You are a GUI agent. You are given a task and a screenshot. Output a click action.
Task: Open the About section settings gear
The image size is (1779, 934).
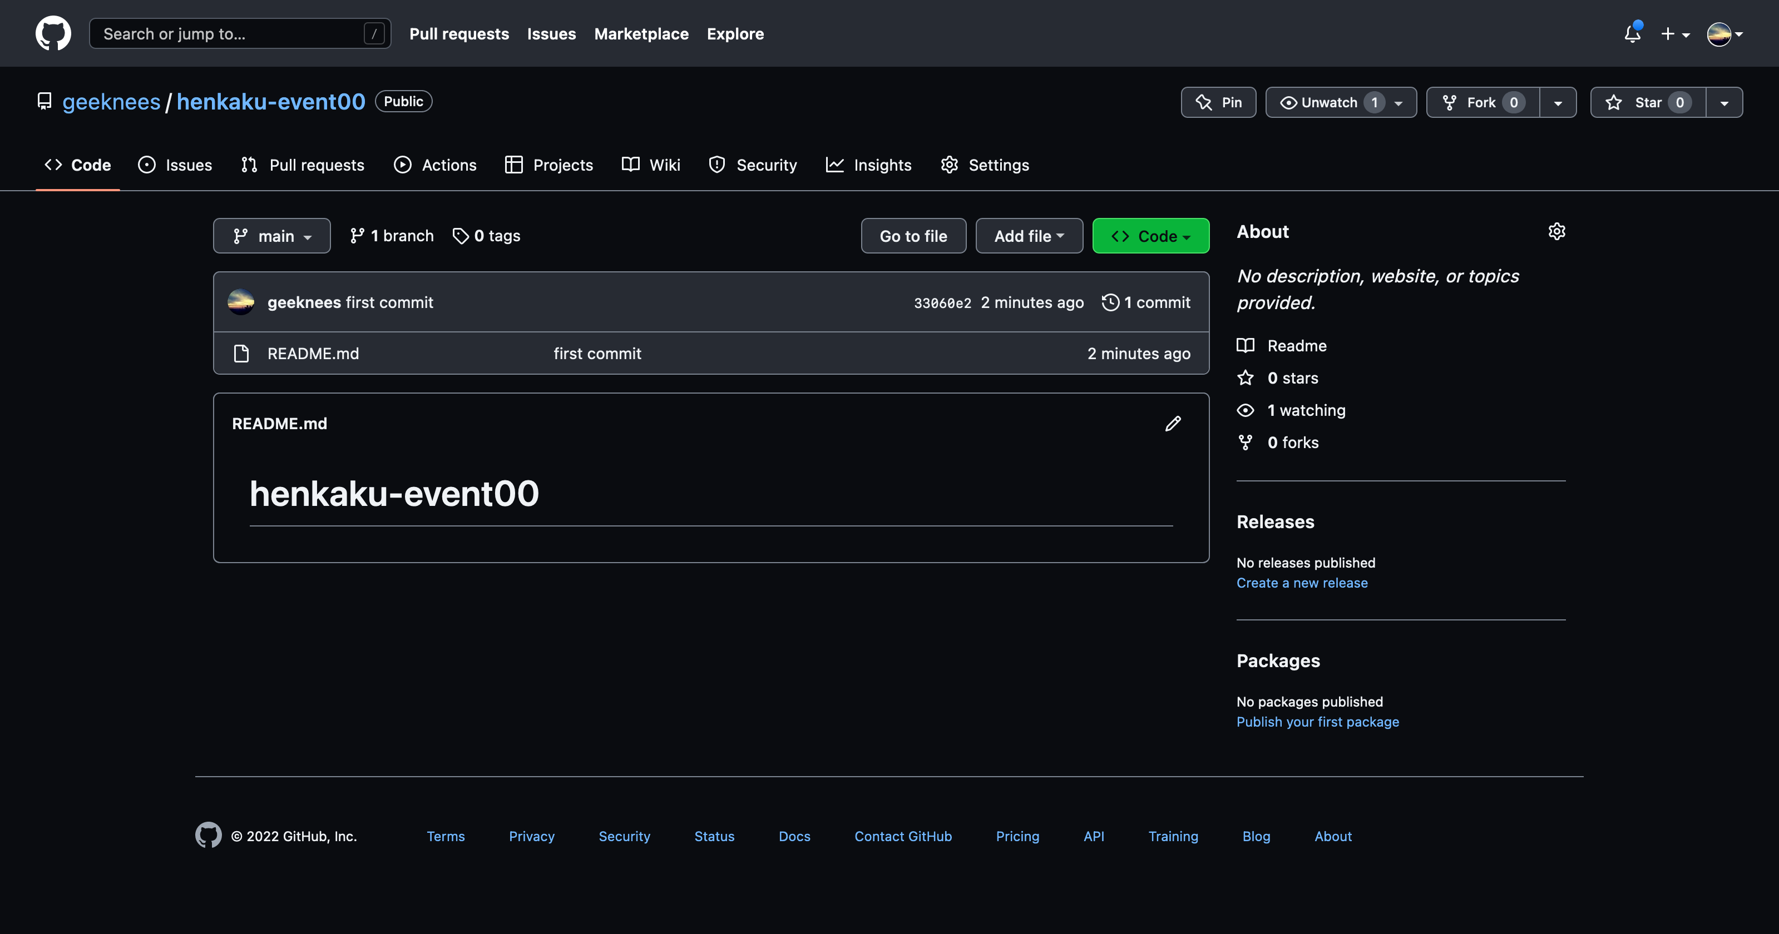(1556, 231)
